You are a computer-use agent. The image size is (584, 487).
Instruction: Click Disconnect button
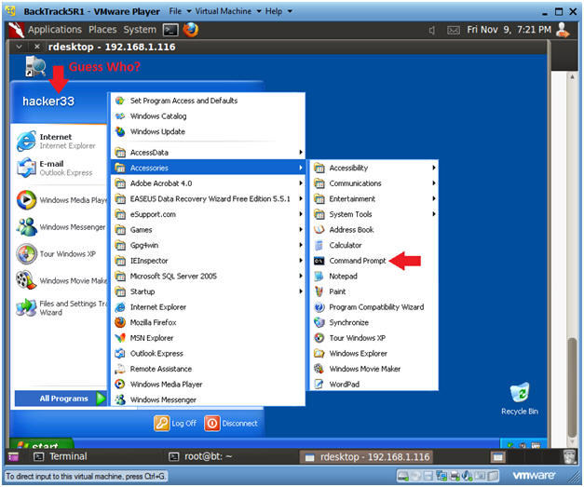click(x=231, y=424)
